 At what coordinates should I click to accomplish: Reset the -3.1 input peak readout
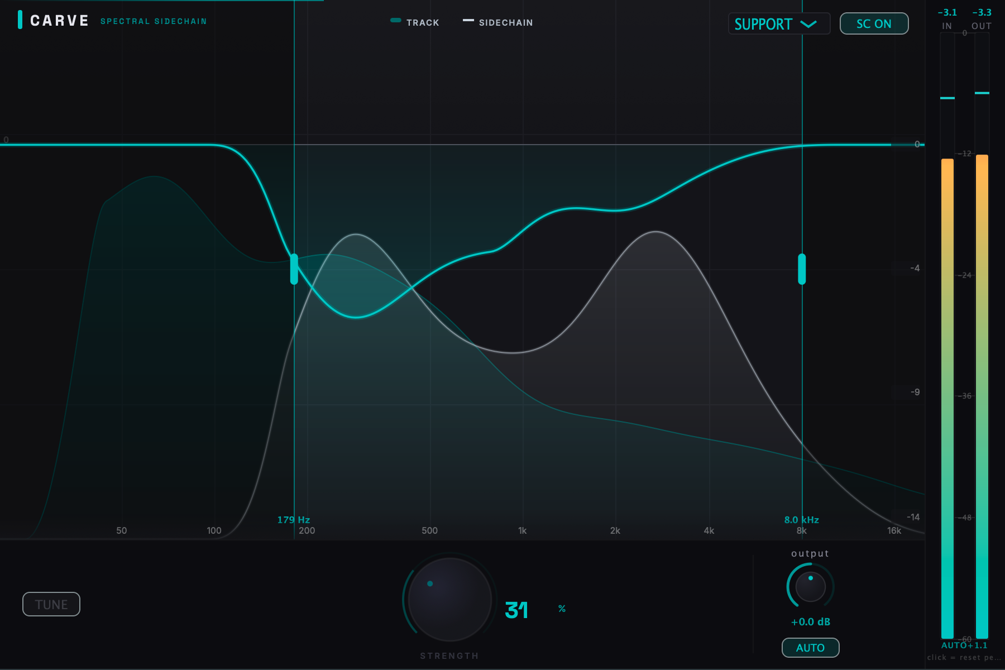pyautogui.click(x=947, y=12)
